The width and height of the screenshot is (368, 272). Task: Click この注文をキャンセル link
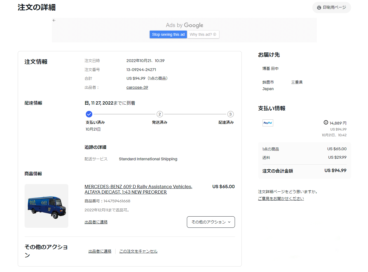pyautogui.click(x=138, y=251)
